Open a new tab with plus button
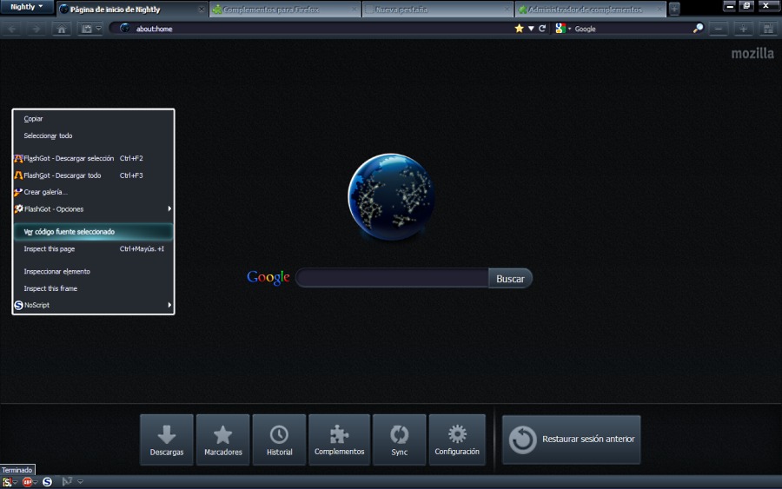The image size is (782, 489). click(674, 9)
